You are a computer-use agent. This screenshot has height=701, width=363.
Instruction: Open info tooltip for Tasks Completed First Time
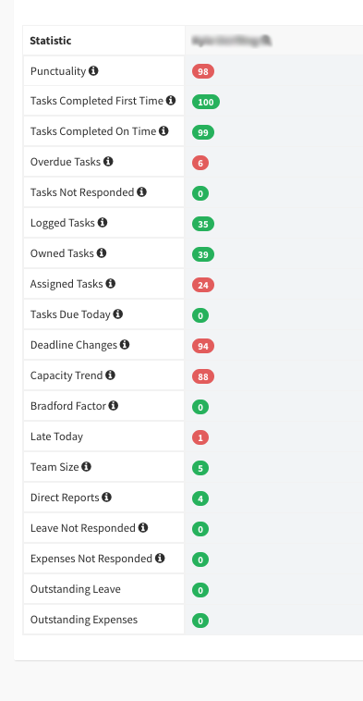click(x=171, y=101)
